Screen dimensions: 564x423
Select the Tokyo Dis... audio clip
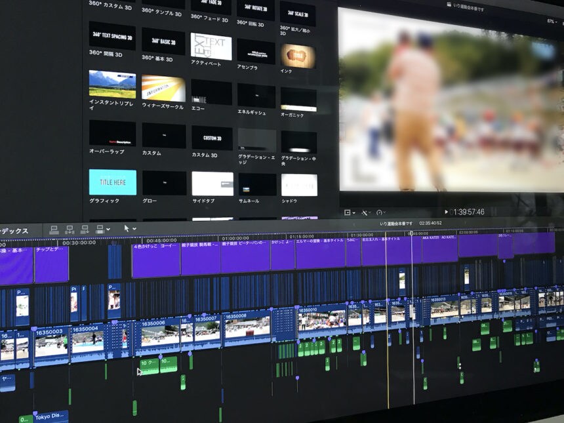pyautogui.click(x=50, y=416)
